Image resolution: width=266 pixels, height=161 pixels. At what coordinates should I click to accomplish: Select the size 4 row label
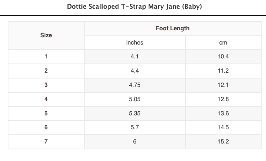coord(46,99)
